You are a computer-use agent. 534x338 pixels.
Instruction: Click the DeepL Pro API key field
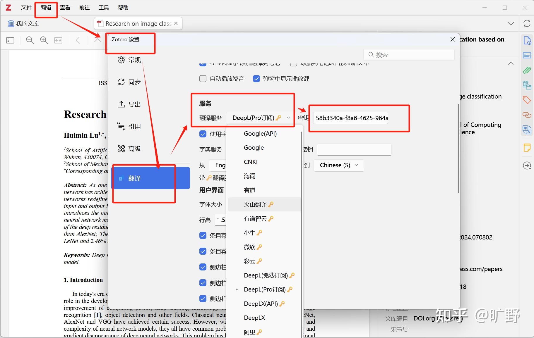coord(350,118)
